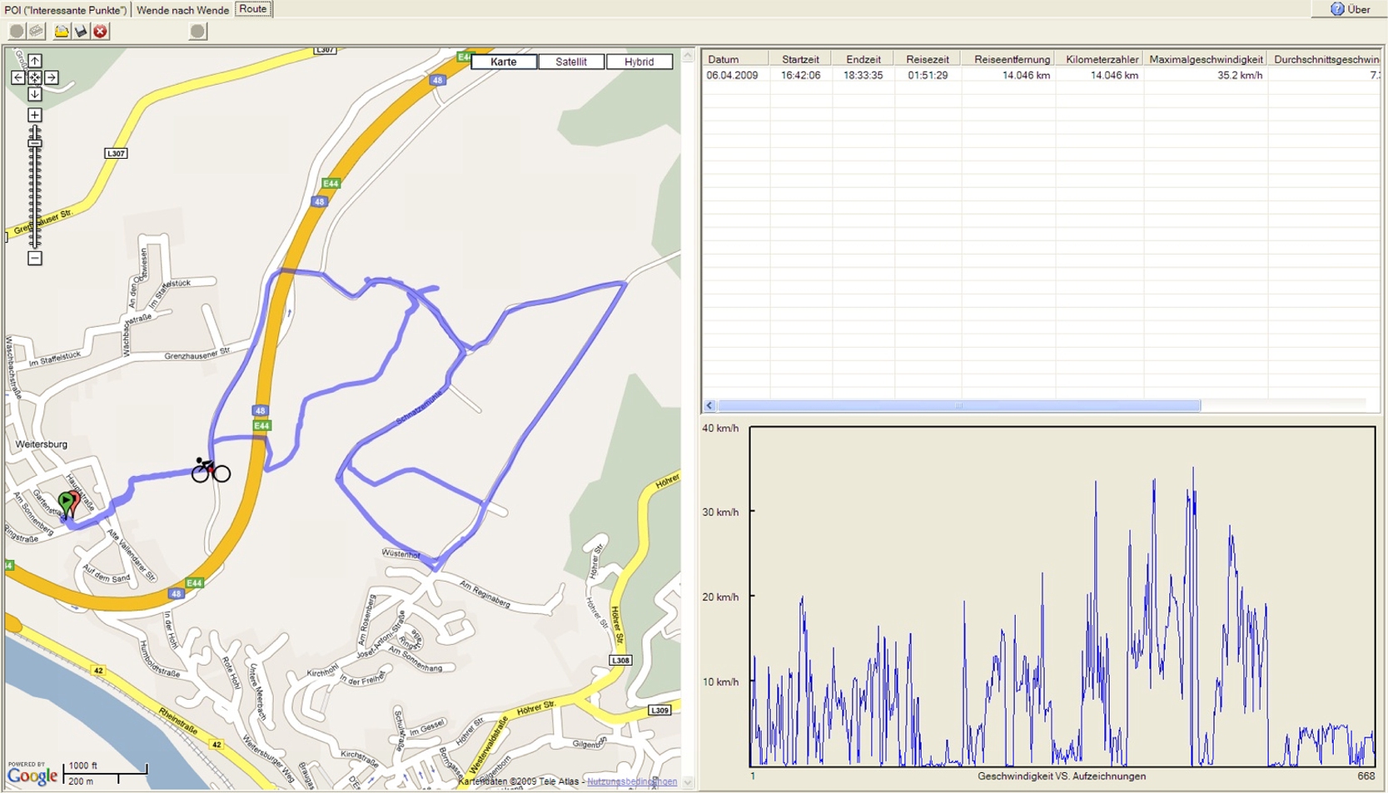Click the table's horizontal scrollbar
This screenshot has width=1388, height=793.
958,406
